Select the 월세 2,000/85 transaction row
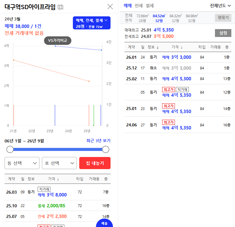Viewport: 235px width, 227px height. click(x=58, y=206)
